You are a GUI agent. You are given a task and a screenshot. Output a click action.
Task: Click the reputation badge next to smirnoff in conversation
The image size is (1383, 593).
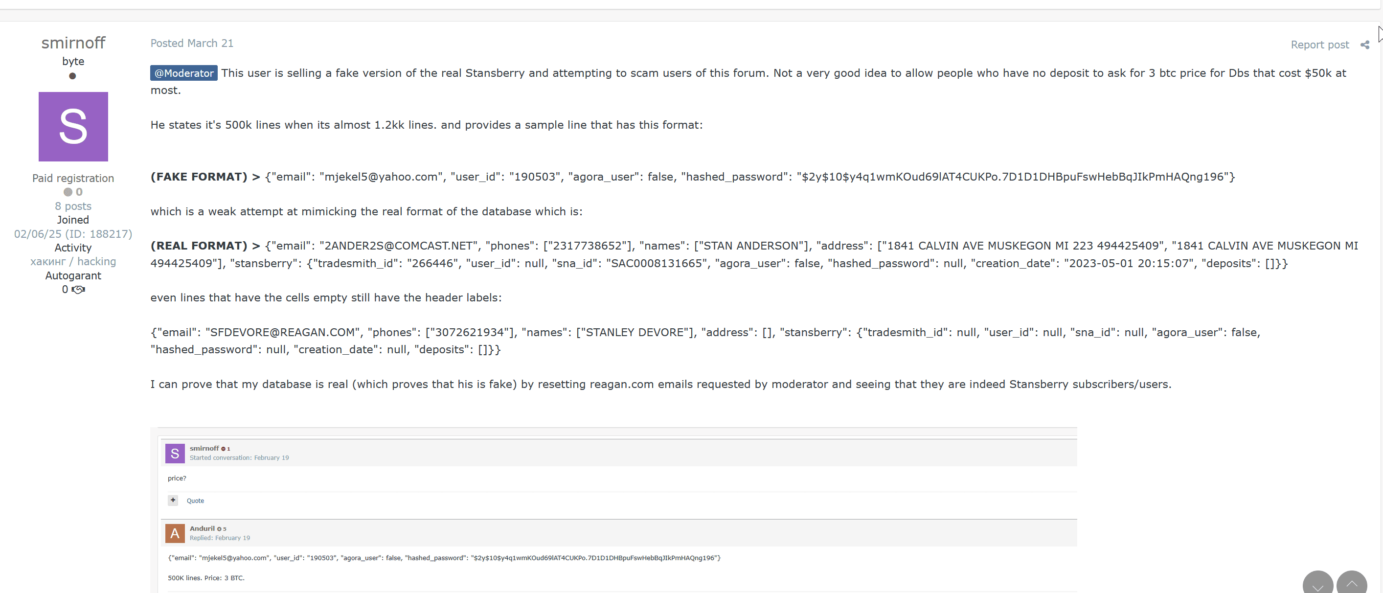[226, 449]
